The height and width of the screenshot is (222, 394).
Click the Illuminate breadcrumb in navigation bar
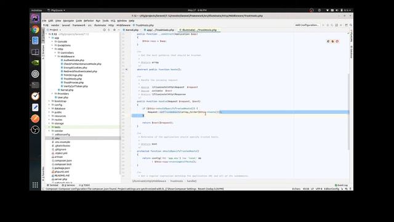click(x=100, y=25)
